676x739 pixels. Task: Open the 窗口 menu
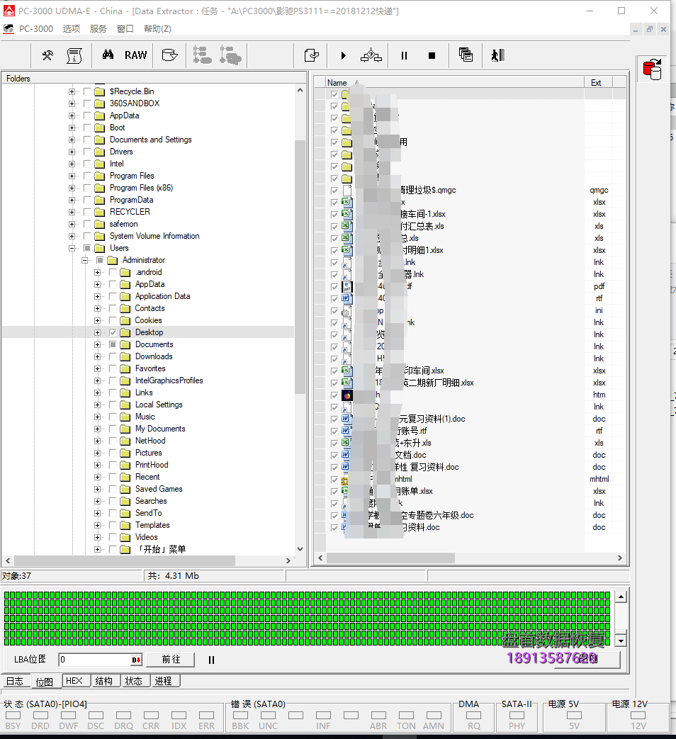[125, 29]
